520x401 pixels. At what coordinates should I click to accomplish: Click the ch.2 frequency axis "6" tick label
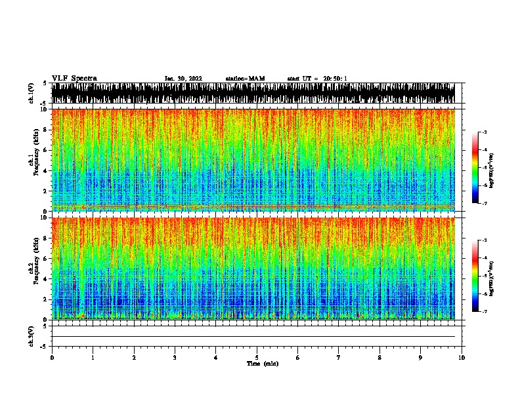click(45, 259)
